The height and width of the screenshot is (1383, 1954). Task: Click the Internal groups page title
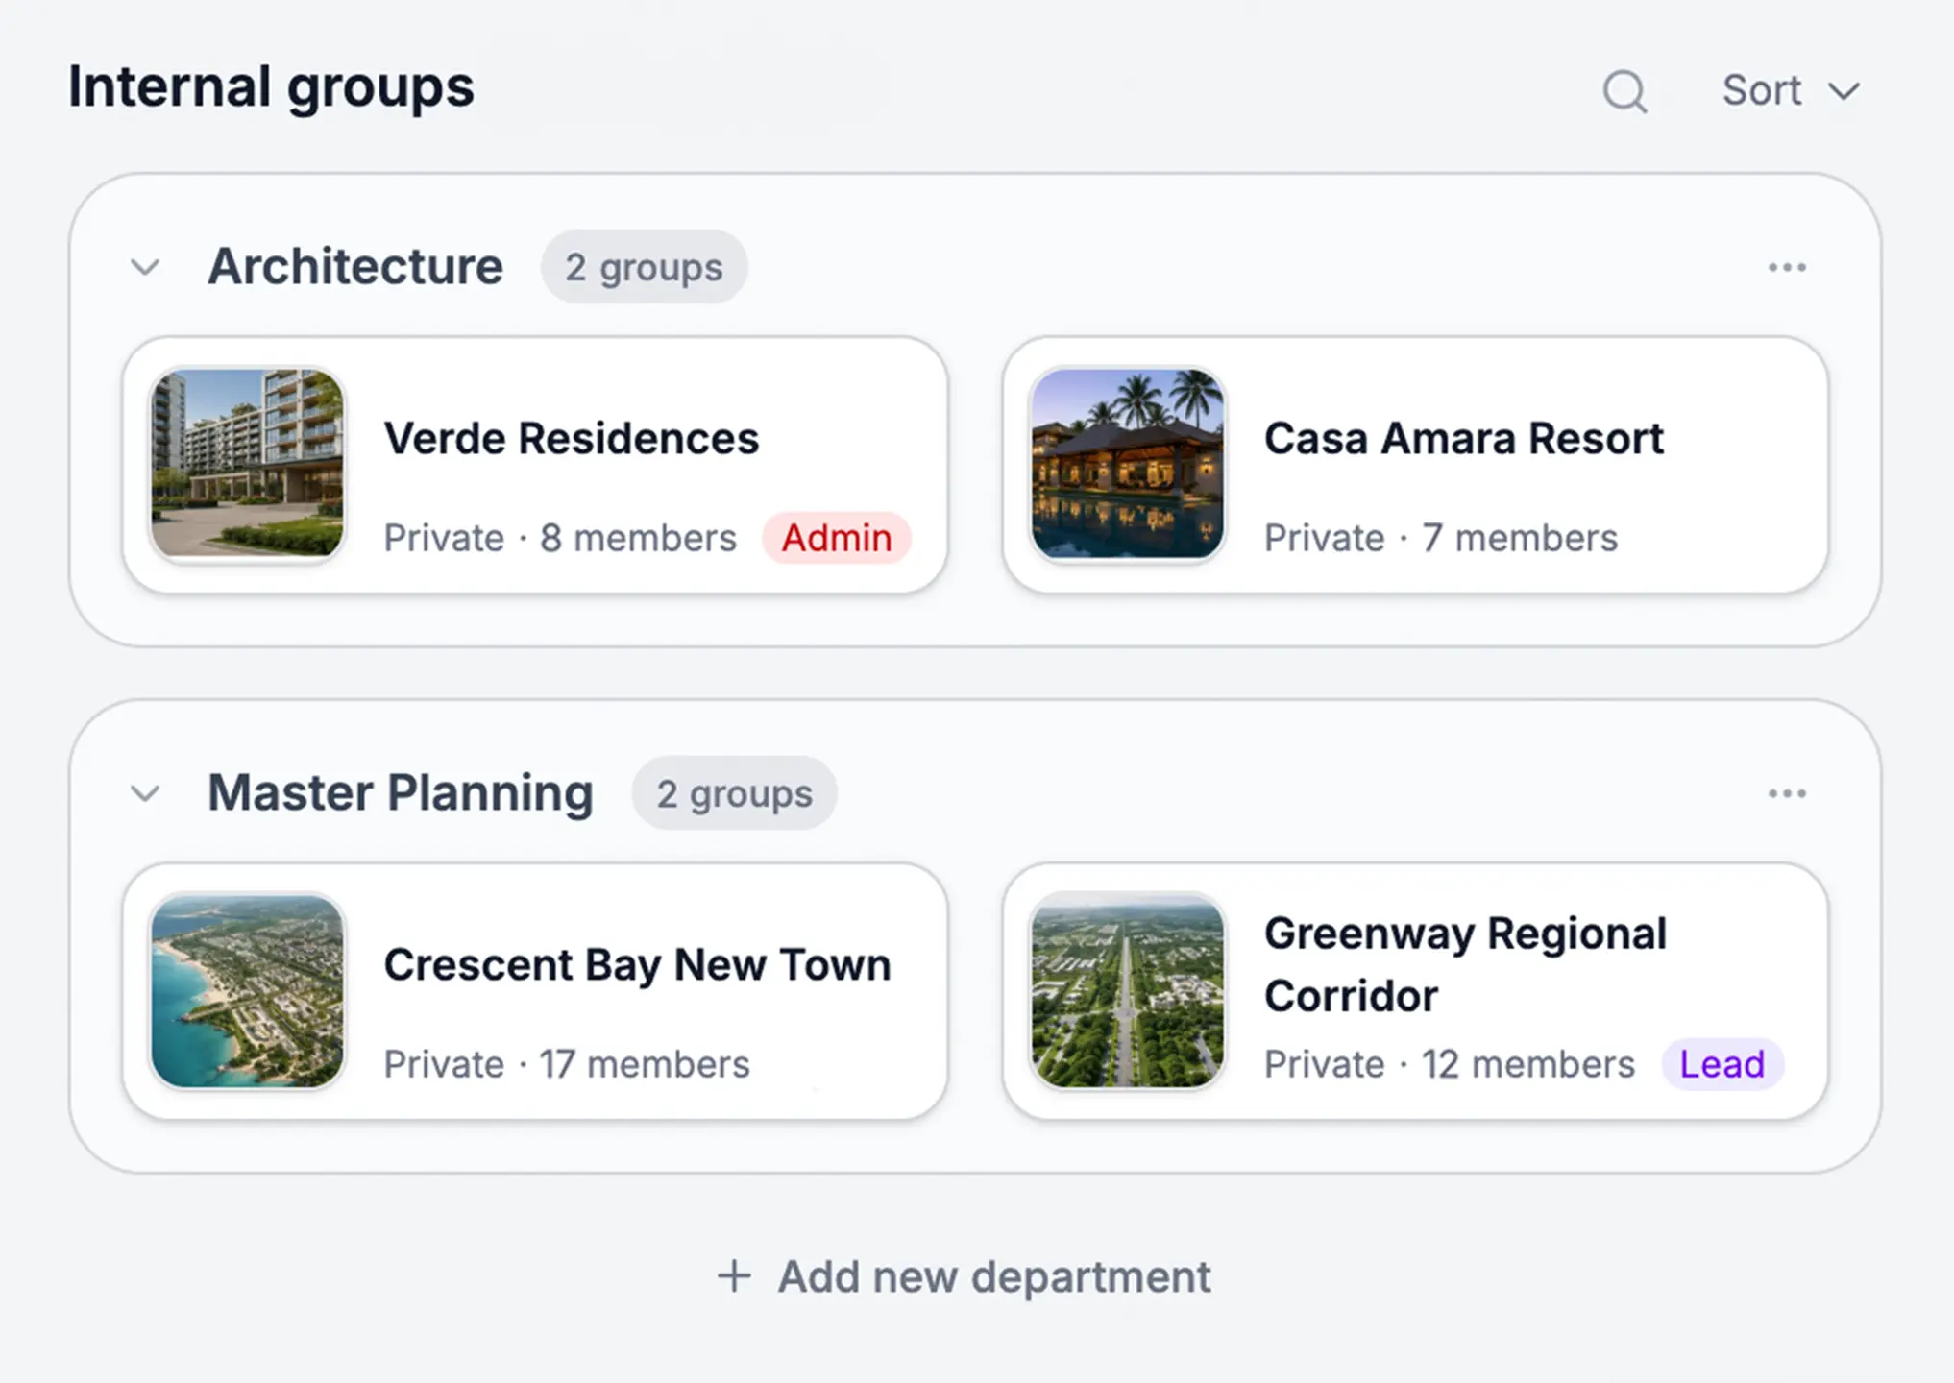click(271, 87)
